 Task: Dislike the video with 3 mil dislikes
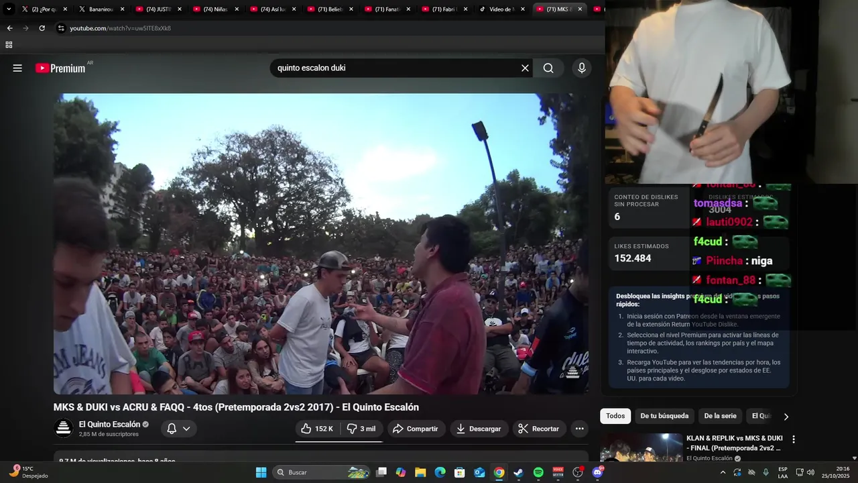tap(361, 429)
